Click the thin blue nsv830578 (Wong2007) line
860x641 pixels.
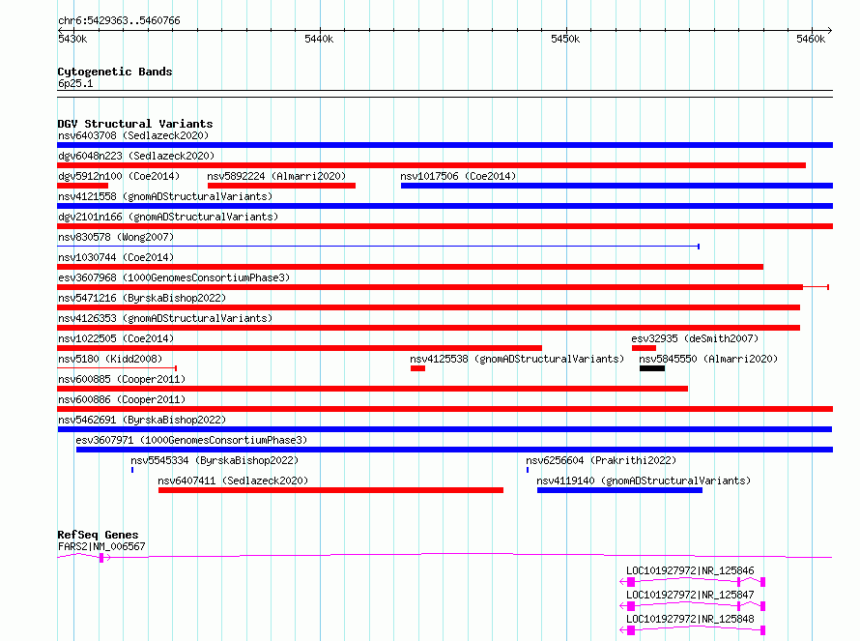(378, 247)
